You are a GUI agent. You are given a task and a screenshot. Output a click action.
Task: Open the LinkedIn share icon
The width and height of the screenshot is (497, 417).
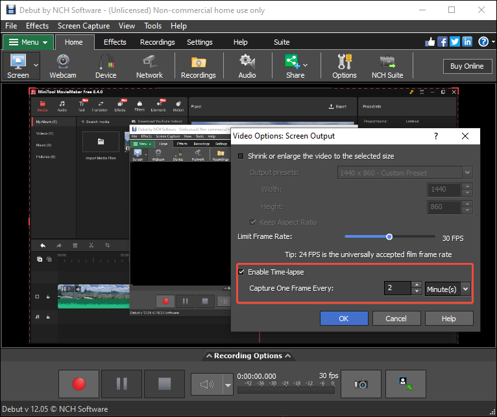coord(467,41)
